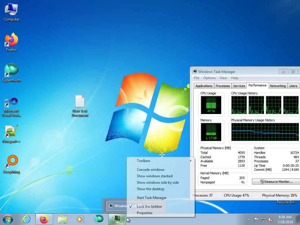Click the Task Manager title bar icon
Viewport: 300px width, 225px height.
(195, 72)
